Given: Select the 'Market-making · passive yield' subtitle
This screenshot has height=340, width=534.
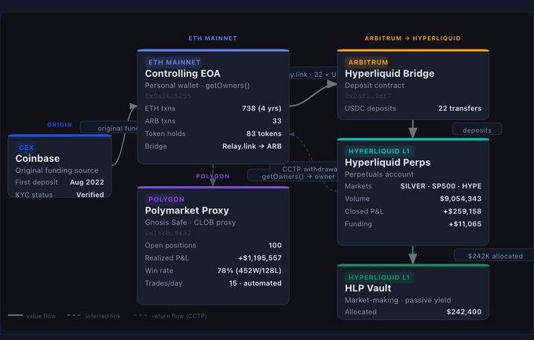Looking at the screenshot, I should [x=398, y=300].
